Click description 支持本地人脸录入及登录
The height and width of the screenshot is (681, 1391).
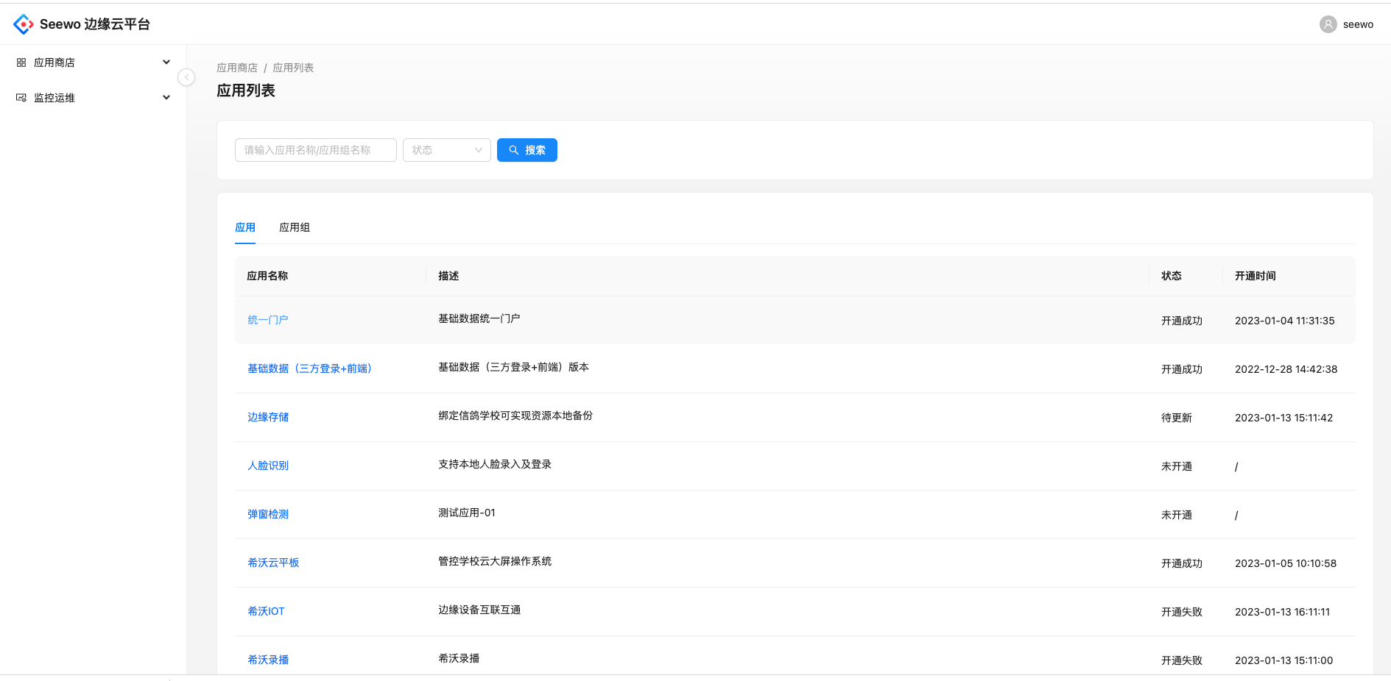(495, 464)
